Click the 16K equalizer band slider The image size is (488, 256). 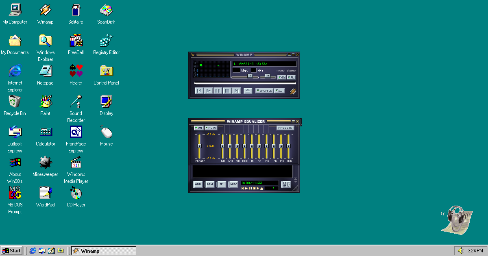tap(289, 146)
